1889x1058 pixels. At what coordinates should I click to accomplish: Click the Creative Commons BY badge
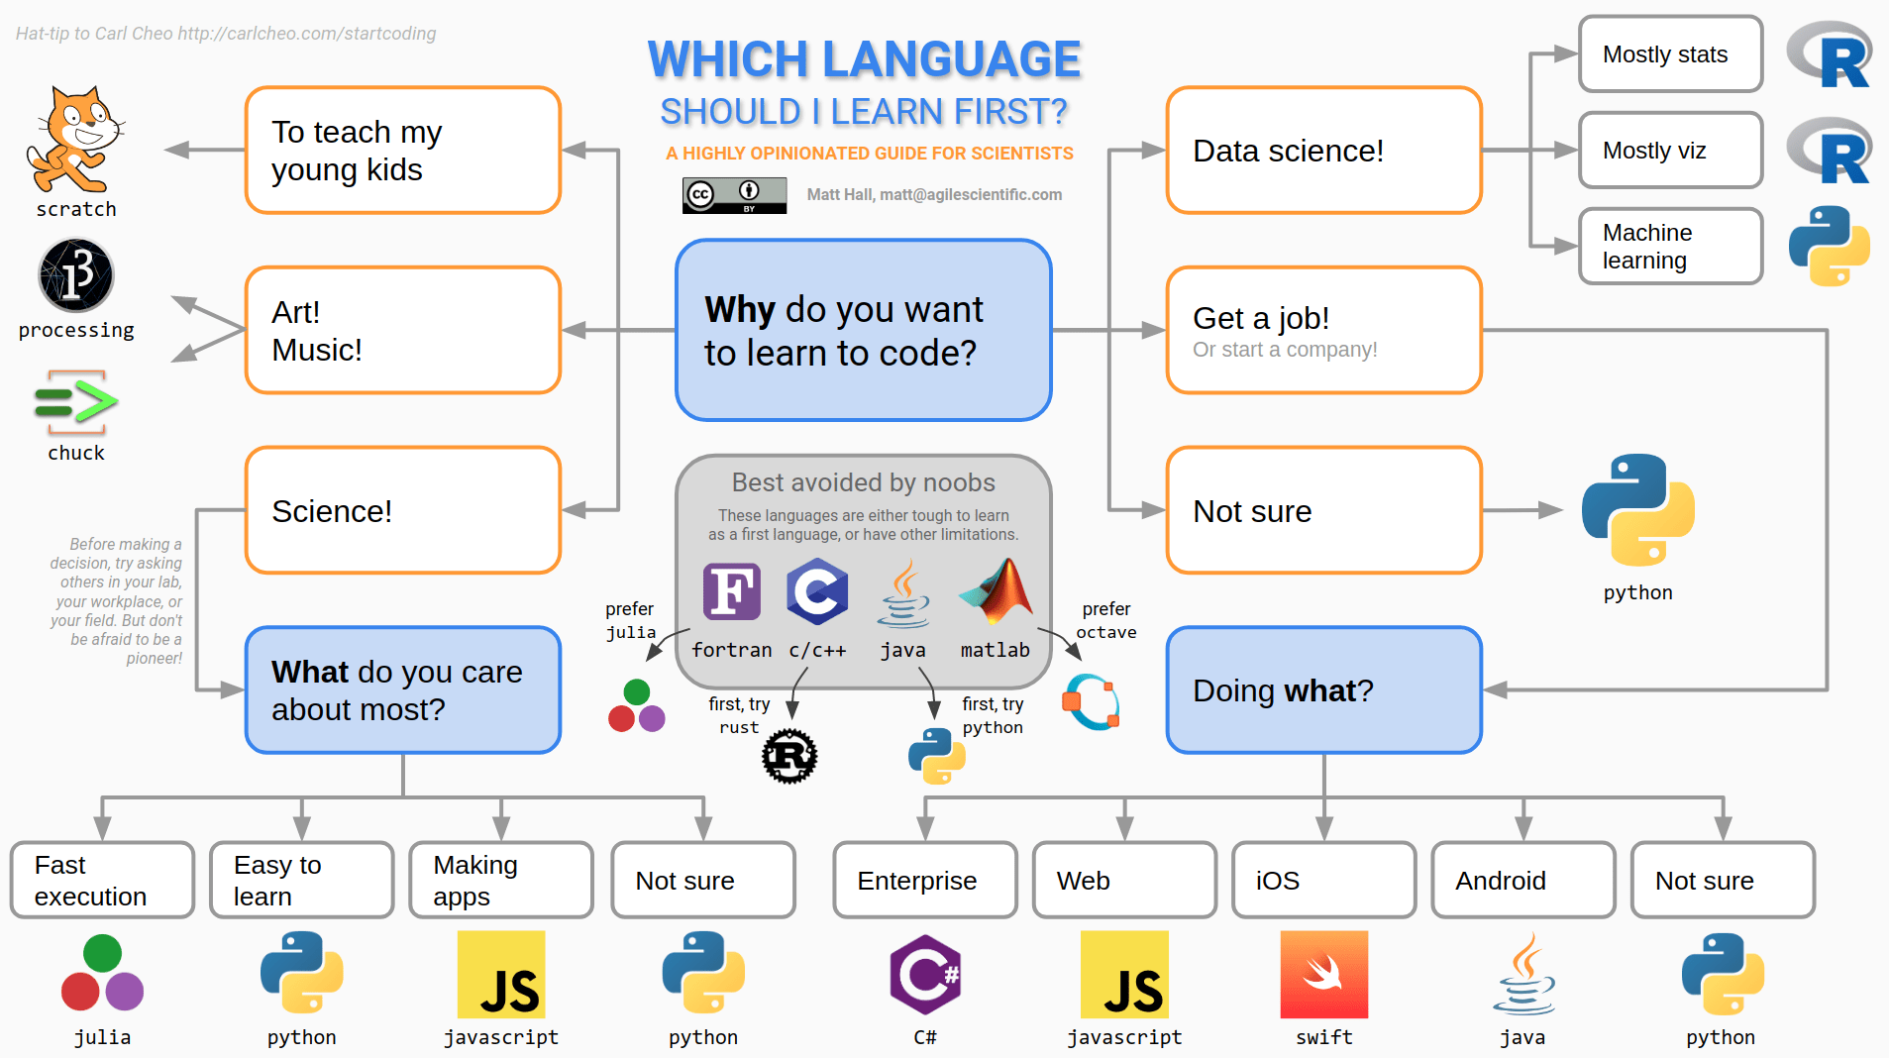[734, 195]
